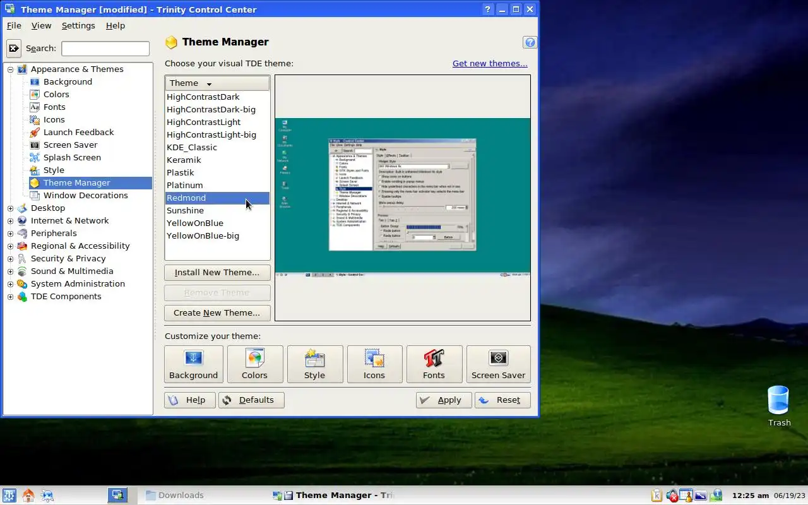Click the Colors icon in the sidebar tree

pyautogui.click(x=35, y=94)
